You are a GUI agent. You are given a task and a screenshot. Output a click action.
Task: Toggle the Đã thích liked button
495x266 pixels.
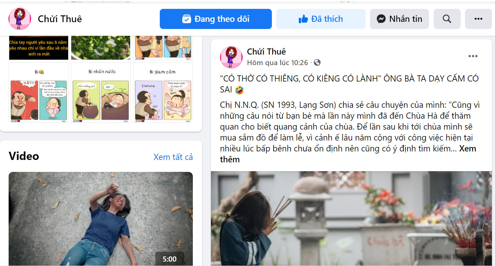tap(321, 19)
